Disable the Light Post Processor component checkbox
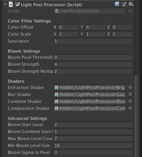The image size is (142, 157). coord(17,5)
